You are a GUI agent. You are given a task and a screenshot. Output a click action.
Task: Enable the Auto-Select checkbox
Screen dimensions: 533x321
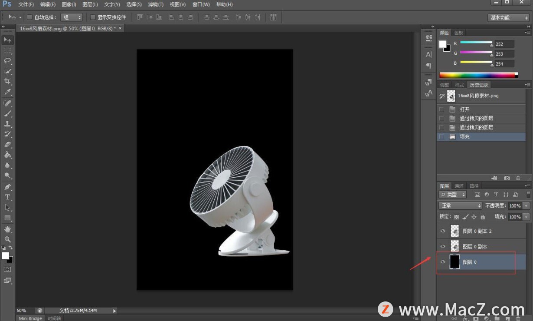(x=30, y=17)
